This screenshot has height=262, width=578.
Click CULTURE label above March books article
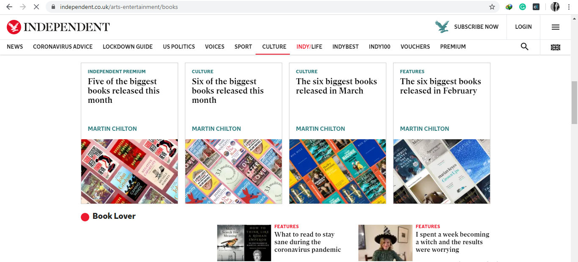(x=307, y=72)
